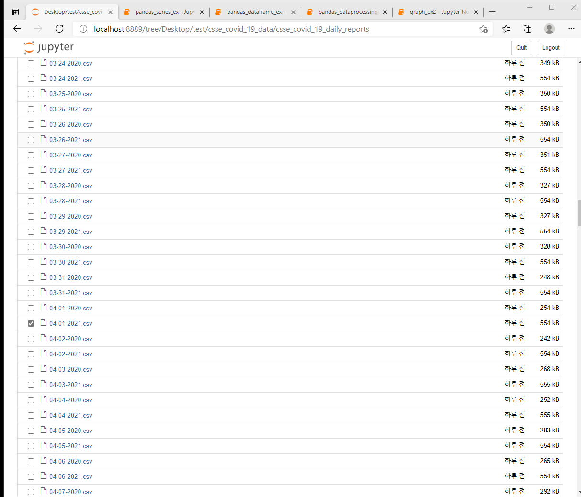Click the file icon beside 04-04-2020.csv

click(44, 399)
